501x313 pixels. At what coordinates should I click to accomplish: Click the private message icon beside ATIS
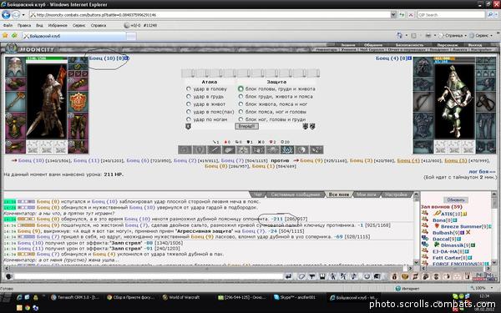425,213
